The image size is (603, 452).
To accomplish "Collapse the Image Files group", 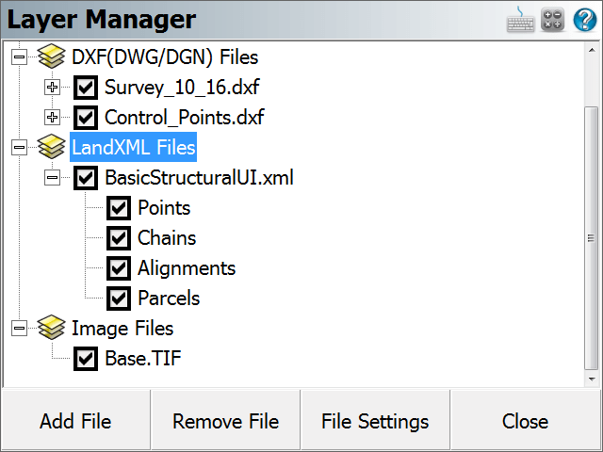I will tap(19, 329).
